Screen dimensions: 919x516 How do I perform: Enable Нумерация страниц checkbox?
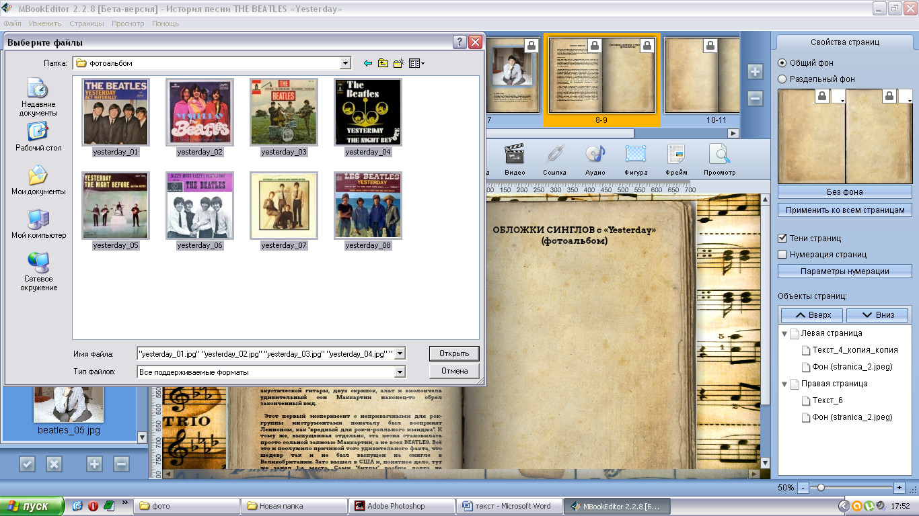[782, 254]
